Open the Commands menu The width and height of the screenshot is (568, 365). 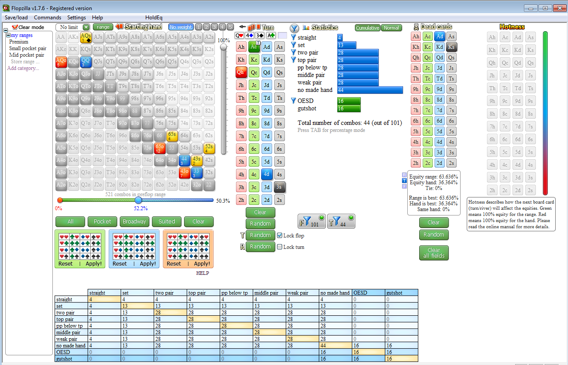(48, 18)
